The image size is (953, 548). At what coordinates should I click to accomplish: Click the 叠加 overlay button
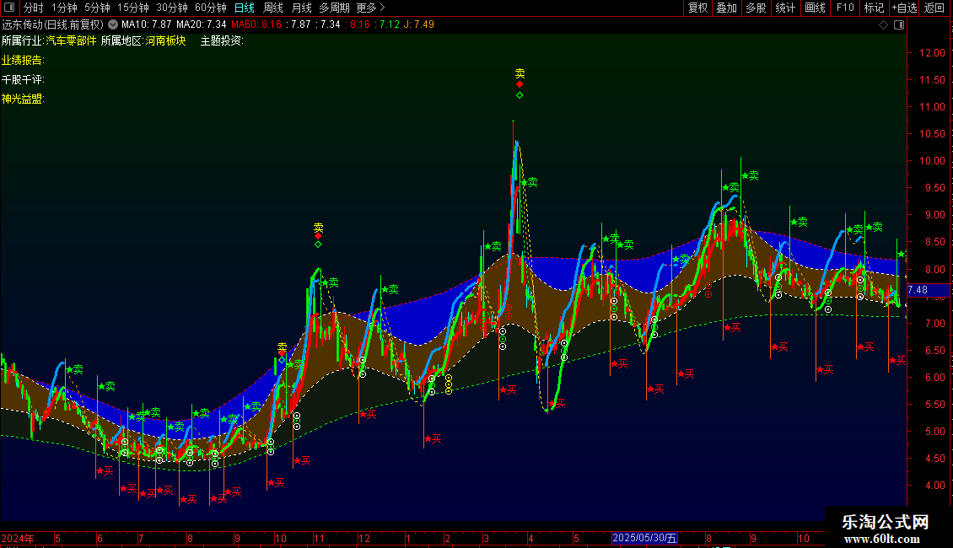(726, 8)
